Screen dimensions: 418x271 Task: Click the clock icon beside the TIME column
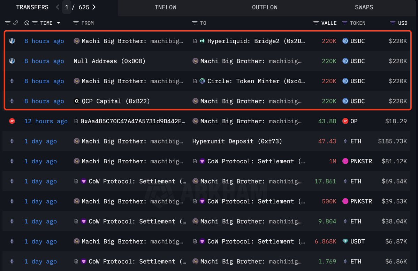pos(27,23)
